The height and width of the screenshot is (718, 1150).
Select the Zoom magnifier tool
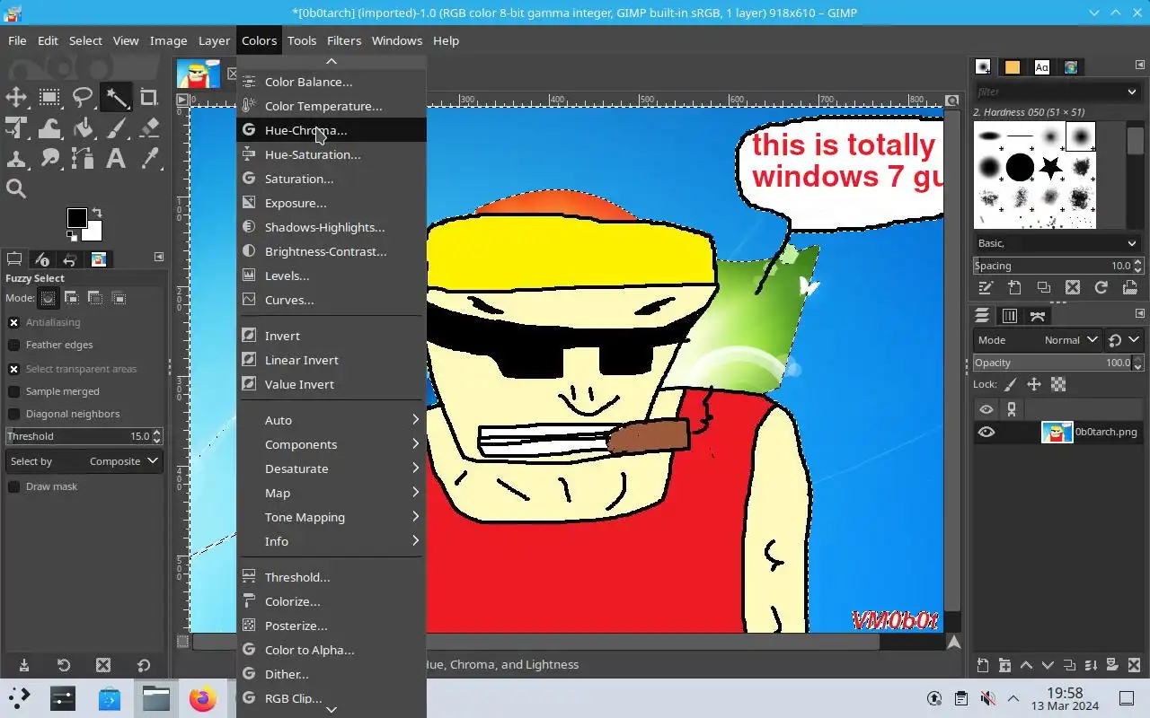pyautogui.click(x=16, y=188)
